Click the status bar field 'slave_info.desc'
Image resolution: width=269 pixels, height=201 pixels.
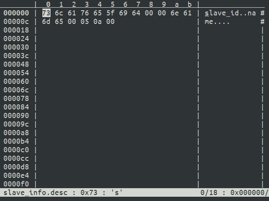point(36,192)
